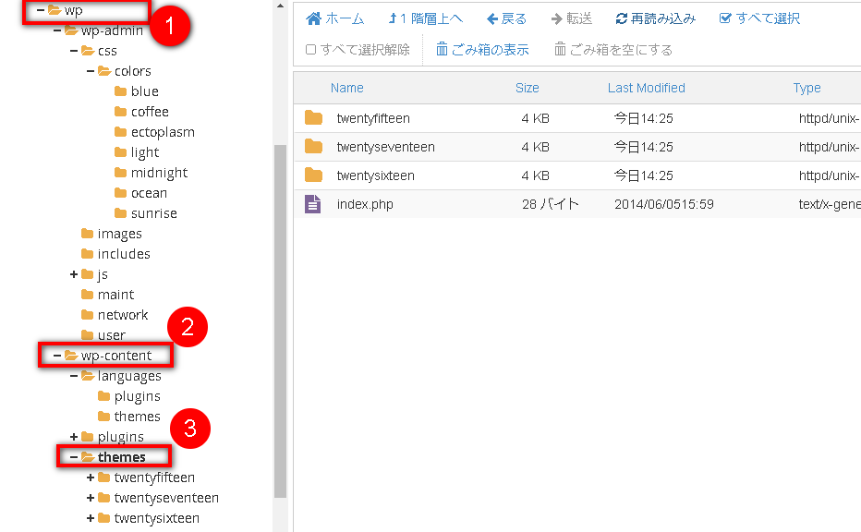This screenshot has height=532, width=861.
Task: Select all files with すべて選択
Action: [759, 18]
